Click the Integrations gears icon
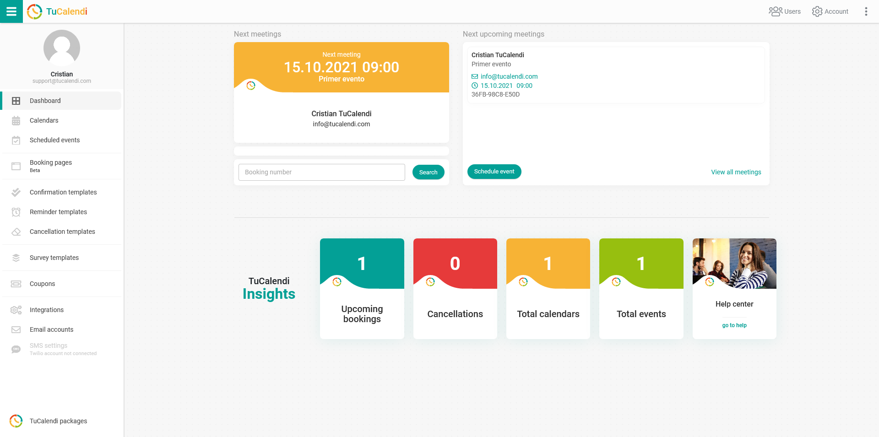 pyautogui.click(x=16, y=310)
